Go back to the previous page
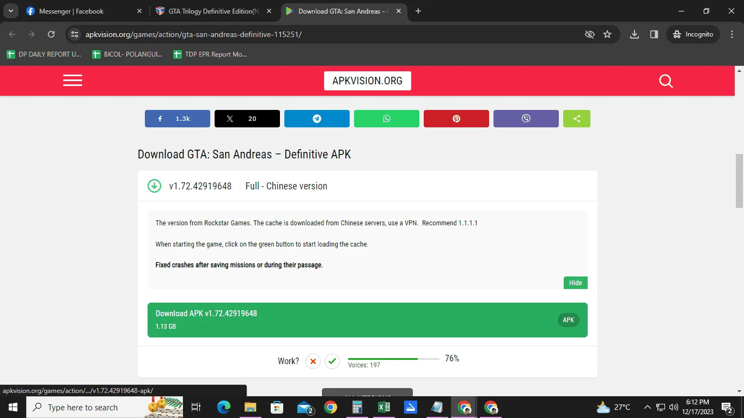The width and height of the screenshot is (744, 418). pos(12,34)
